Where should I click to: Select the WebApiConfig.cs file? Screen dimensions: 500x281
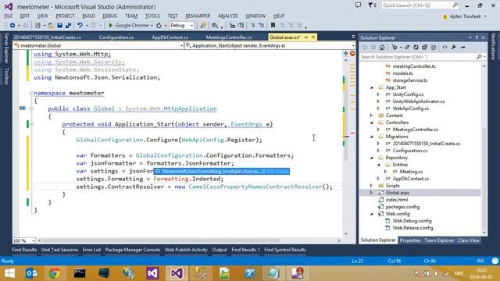pos(411,108)
